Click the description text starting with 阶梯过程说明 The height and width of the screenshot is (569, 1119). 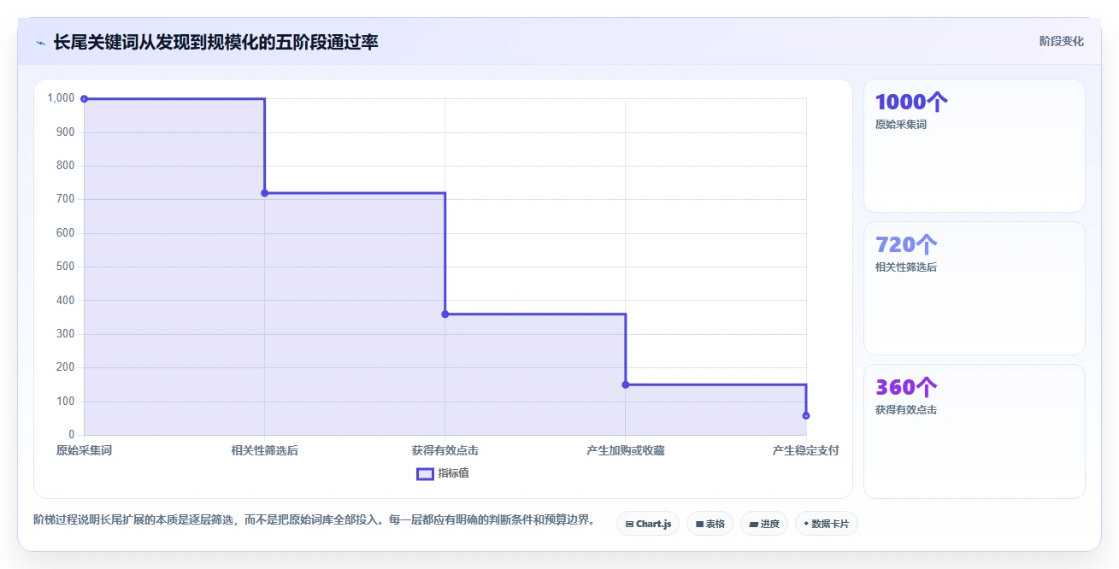pyautogui.click(x=314, y=519)
